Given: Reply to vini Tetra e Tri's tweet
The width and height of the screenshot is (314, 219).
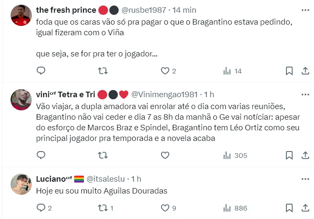Looking at the screenshot, I should click(41, 155).
